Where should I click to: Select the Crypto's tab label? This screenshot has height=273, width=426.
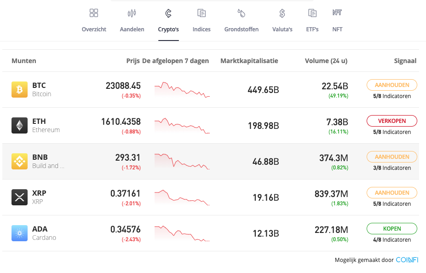pyautogui.click(x=168, y=29)
